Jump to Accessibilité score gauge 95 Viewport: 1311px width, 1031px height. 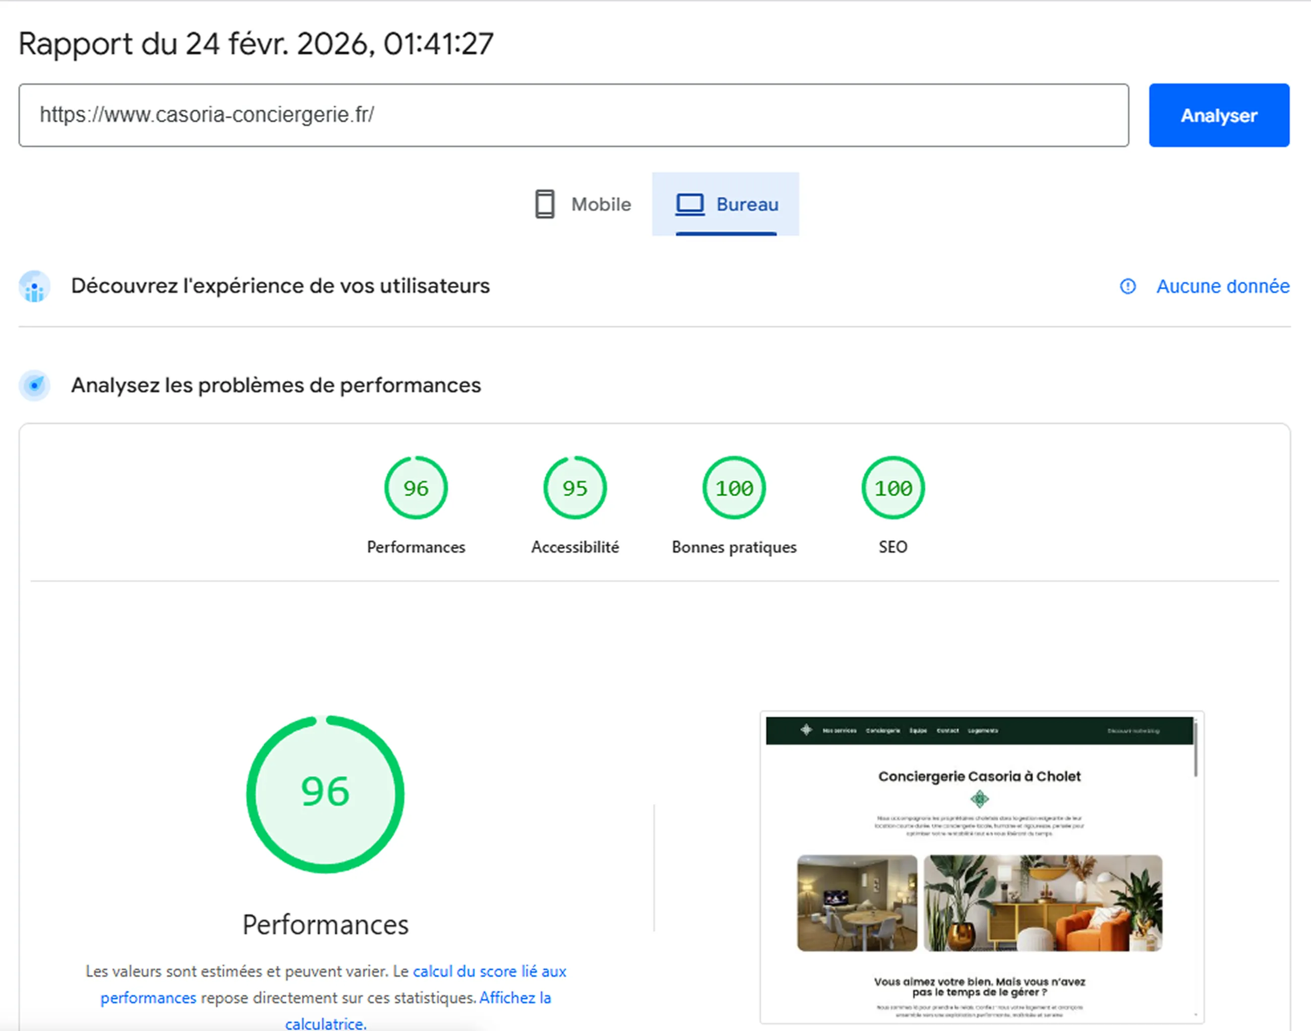(575, 488)
